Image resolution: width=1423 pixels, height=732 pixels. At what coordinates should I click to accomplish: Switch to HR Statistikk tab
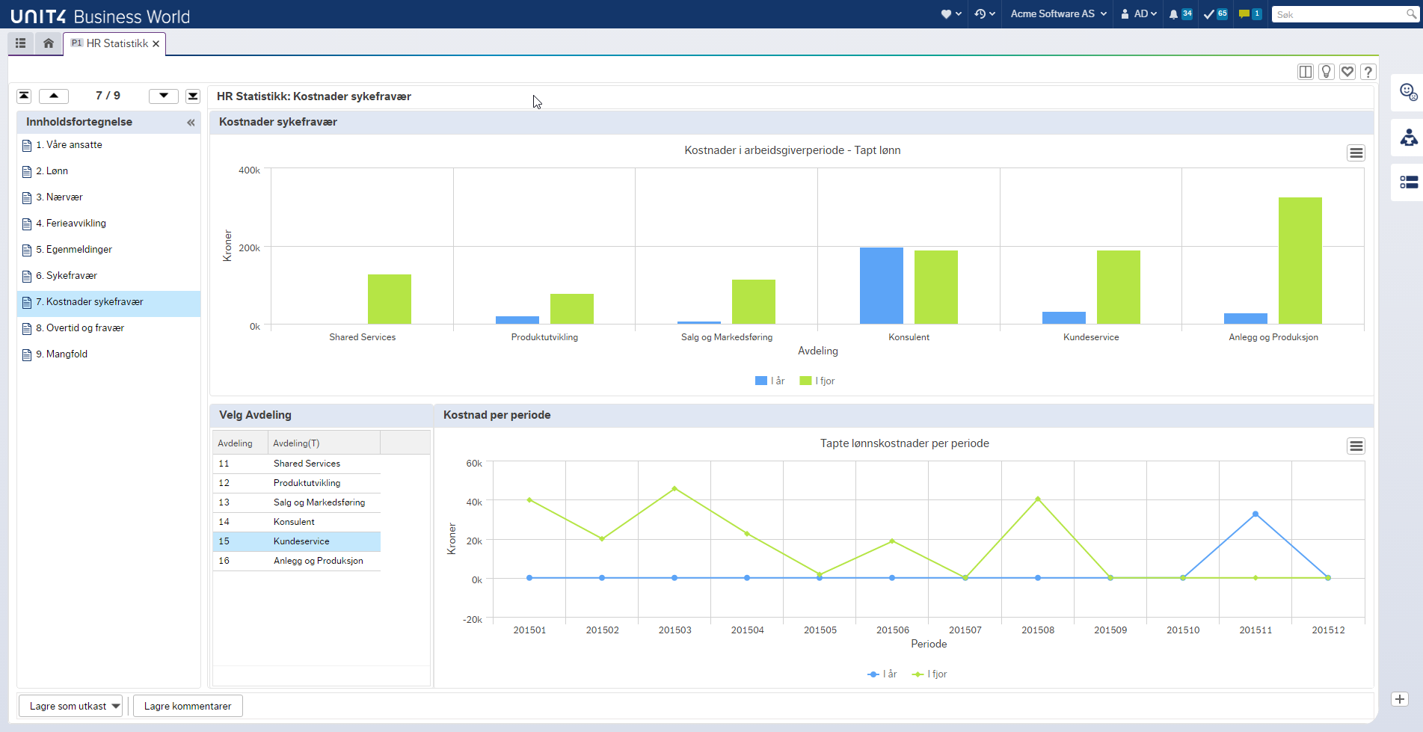[116, 43]
